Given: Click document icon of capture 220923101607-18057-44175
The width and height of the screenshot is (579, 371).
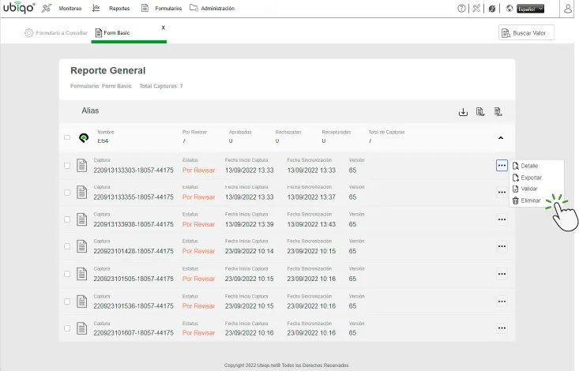Looking at the screenshot, I should coord(82,328).
